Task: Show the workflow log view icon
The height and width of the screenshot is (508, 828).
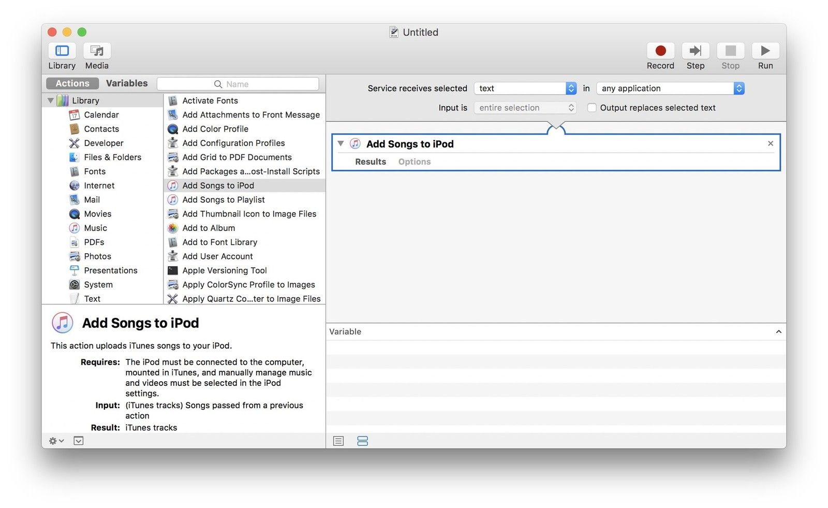Action: tap(338, 441)
